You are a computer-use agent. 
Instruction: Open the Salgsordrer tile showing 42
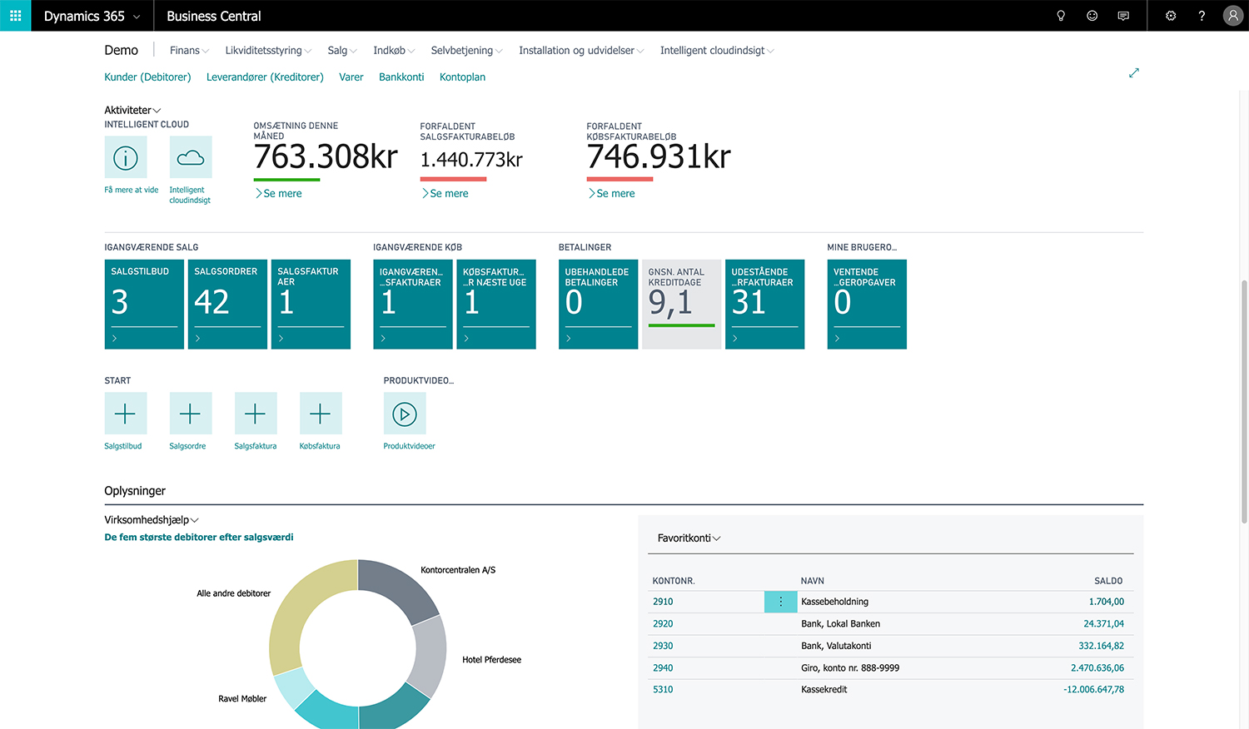click(227, 305)
